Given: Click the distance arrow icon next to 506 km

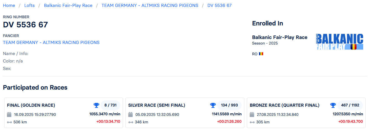Looking at the screenshot, I should click(9, 122).
